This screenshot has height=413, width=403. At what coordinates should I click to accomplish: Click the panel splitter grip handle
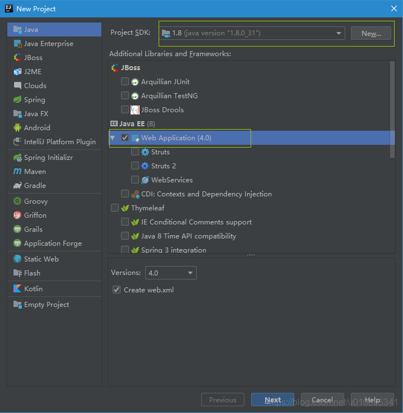(x=251, y=255)
